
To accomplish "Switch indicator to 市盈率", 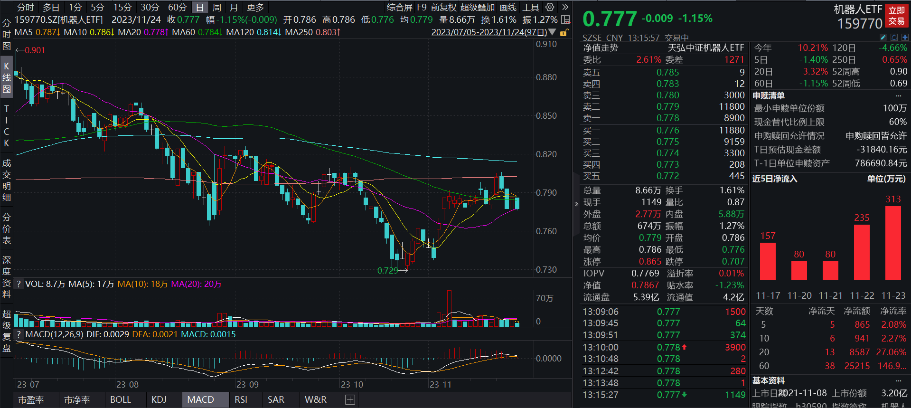I will click(x=31, y=400).
